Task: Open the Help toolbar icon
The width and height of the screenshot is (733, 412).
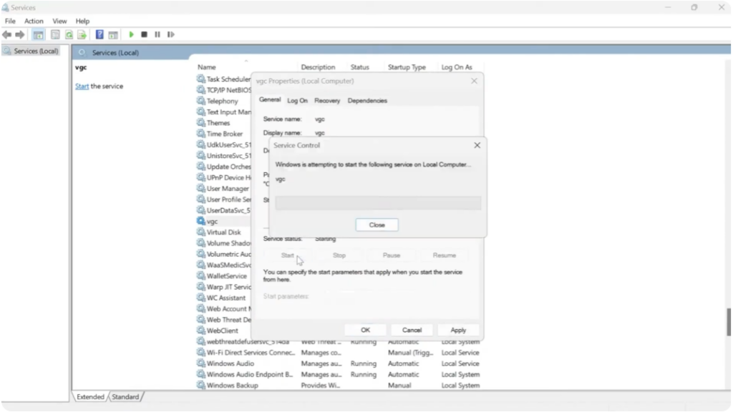Action: pos(99,34)
